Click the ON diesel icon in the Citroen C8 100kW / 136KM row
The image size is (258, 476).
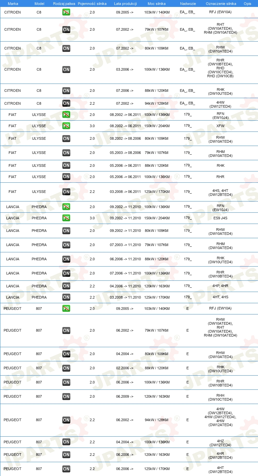coord(66,69)
